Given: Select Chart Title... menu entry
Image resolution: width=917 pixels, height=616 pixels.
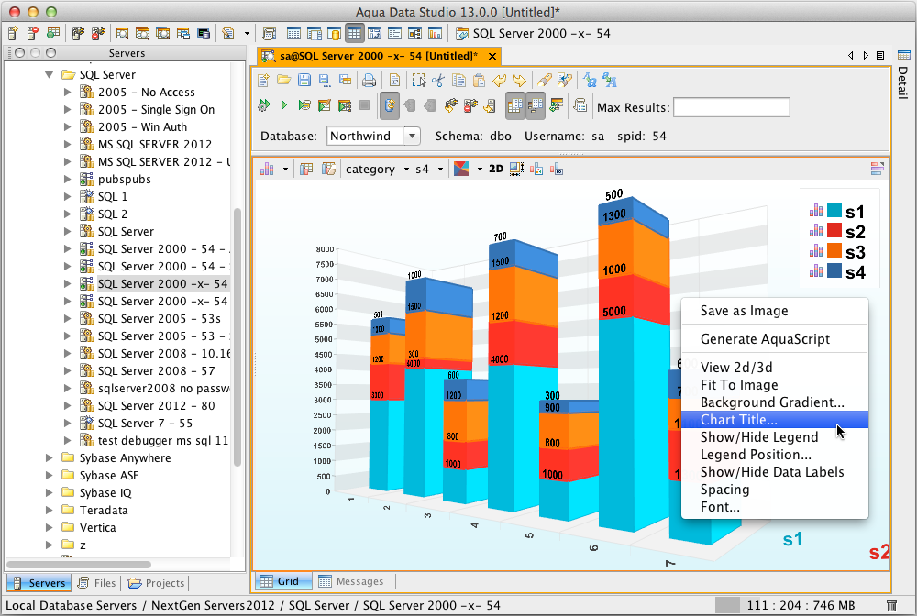Looking at the screenshot, I should (774, 420).
